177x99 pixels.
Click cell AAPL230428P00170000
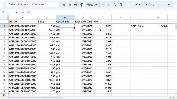23,92
